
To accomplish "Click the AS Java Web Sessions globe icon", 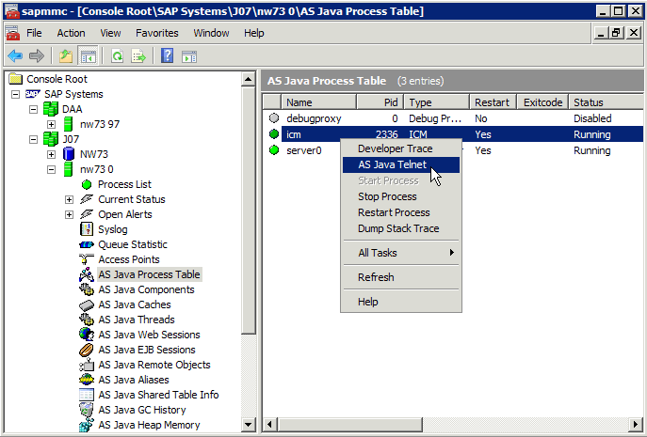I will 87,334.
